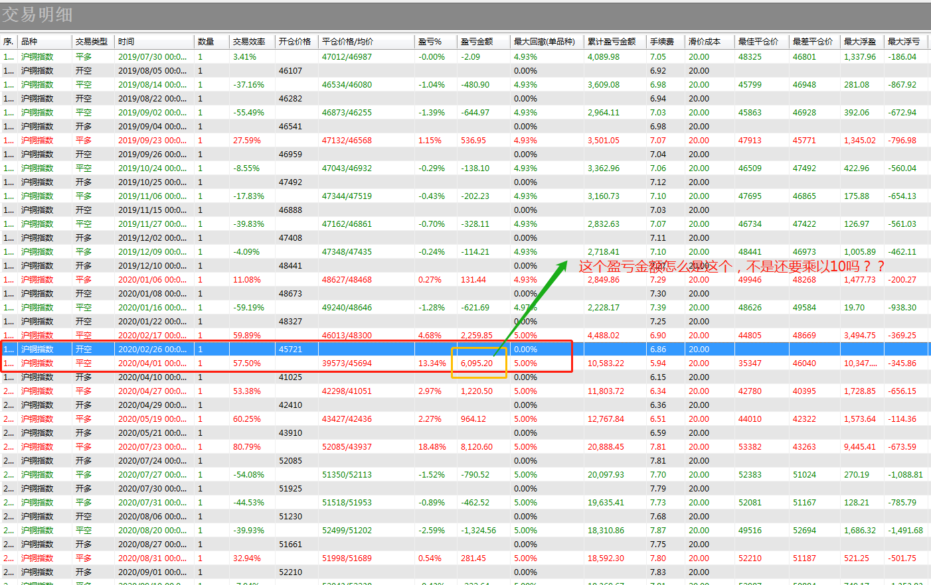The width and height of the screenshot is (931, 585).
Task: Sort by 累计盈亏金额 column header
Action: click(612, 41)
